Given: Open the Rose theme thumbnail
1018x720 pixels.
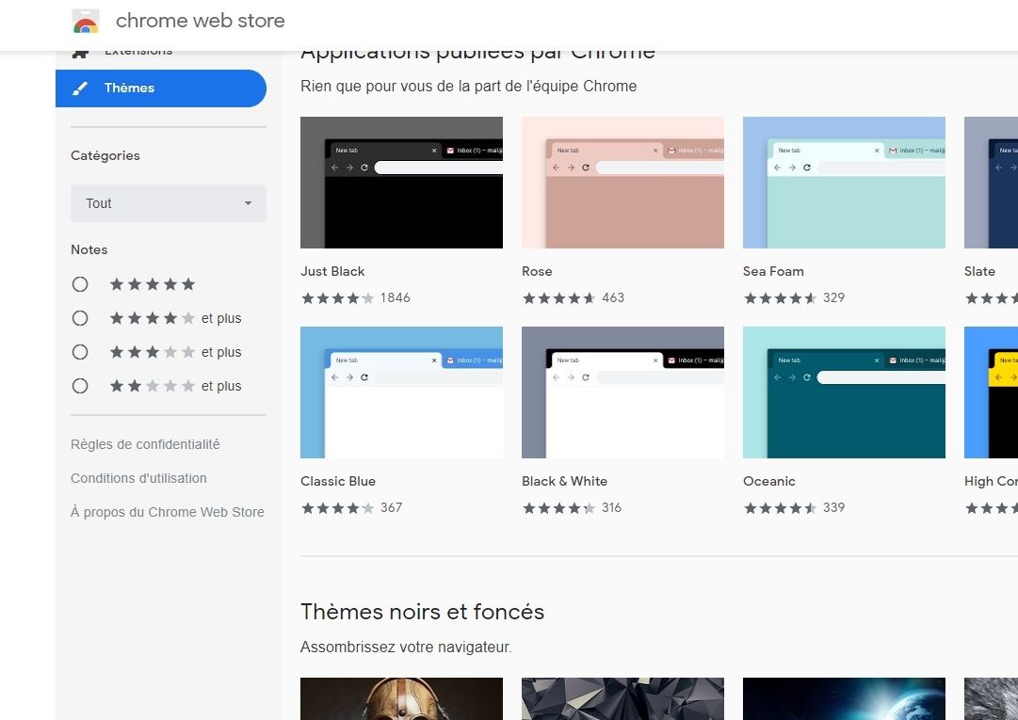Looking at the screenshot, I should point(622,183).
